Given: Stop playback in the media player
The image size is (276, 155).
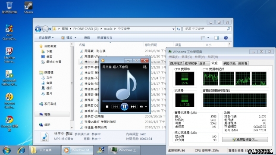Looking at the screenshot, I should [107, 107].
